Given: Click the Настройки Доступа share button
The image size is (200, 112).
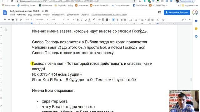Looking at the screenshot, I should [177, 12].
